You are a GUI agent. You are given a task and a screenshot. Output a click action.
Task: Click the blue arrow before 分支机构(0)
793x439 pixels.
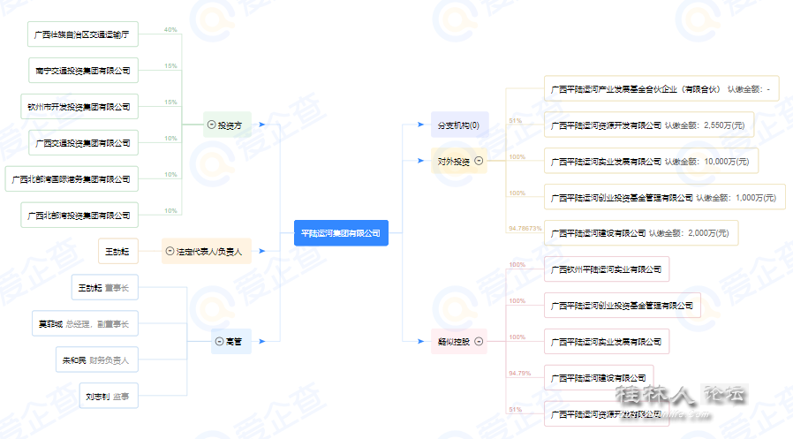(420, 125)
